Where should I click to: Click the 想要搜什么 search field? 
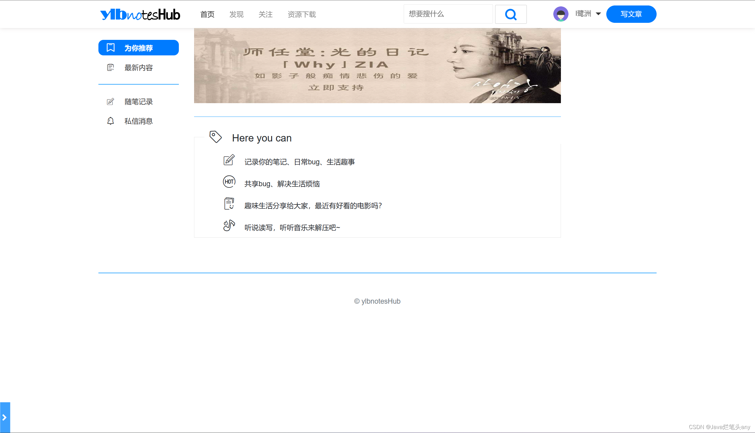coord(448,14)
